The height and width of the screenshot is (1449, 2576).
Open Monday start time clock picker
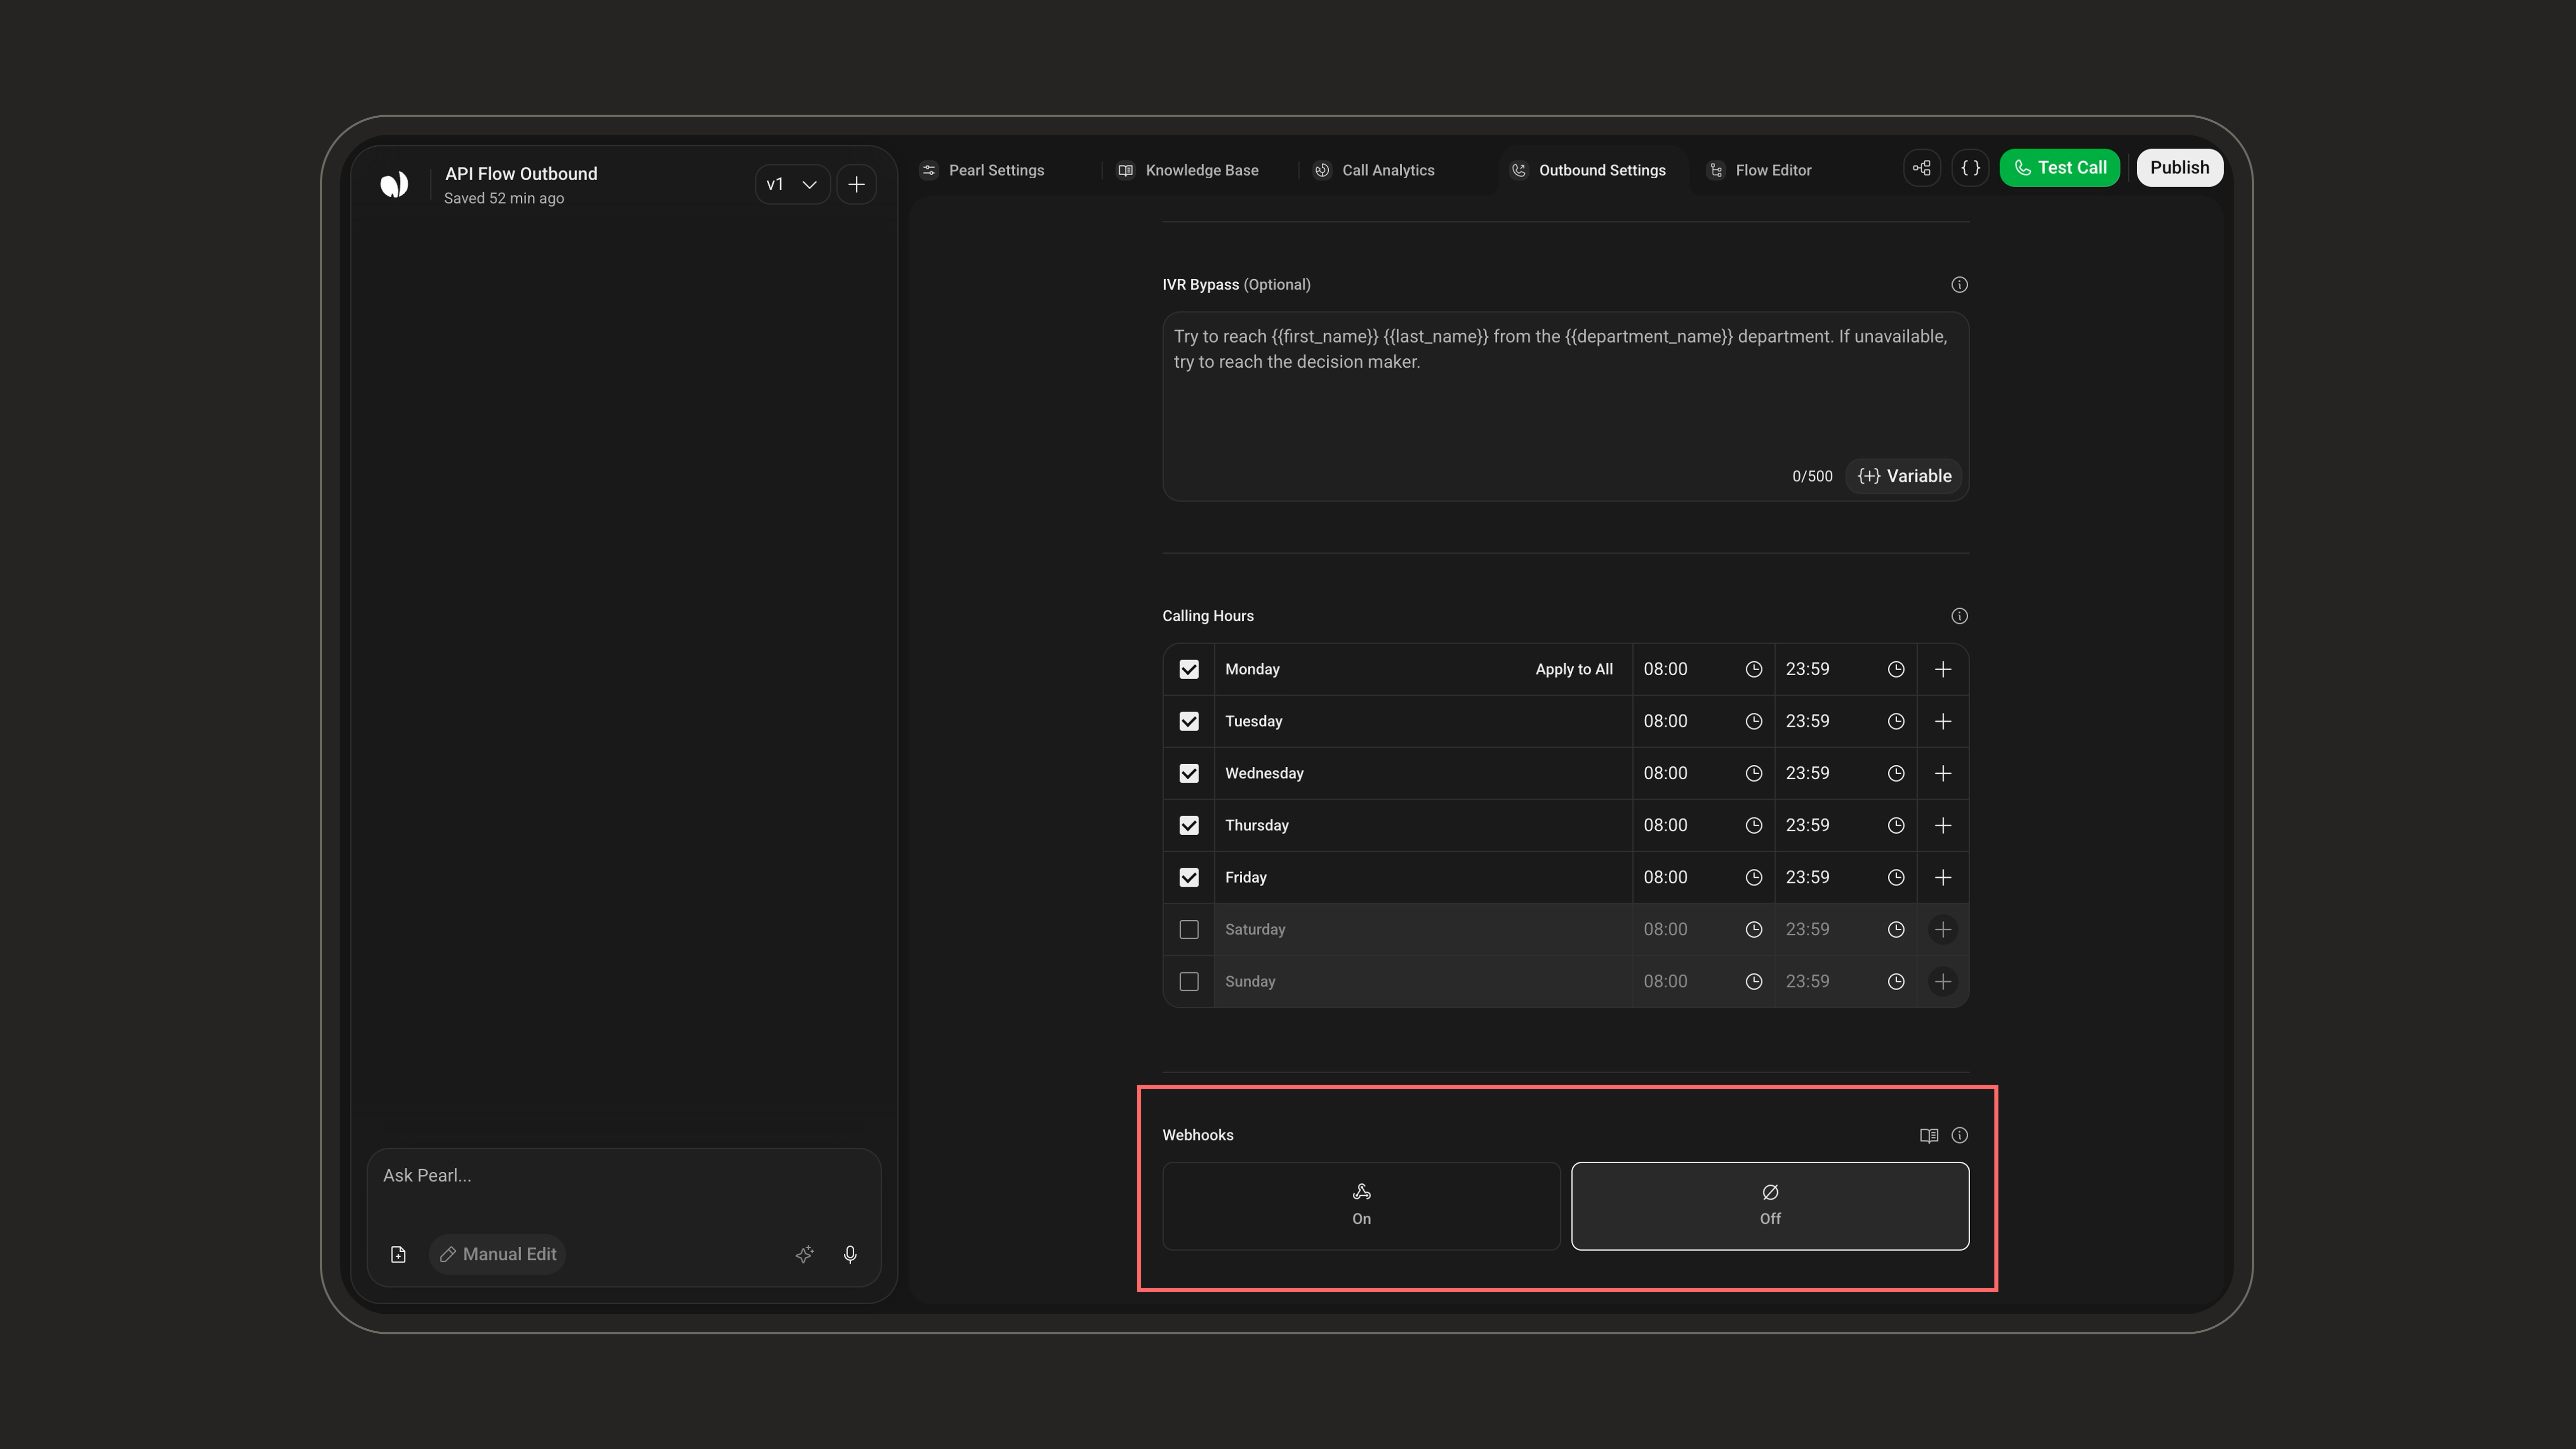1753,669
